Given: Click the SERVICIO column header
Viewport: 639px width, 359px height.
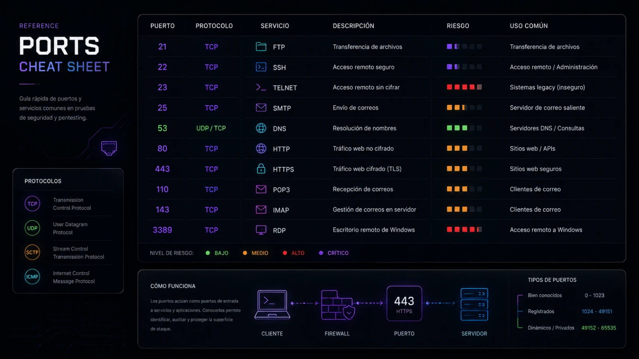Looking at the screenshot, I should click(275, 26).
